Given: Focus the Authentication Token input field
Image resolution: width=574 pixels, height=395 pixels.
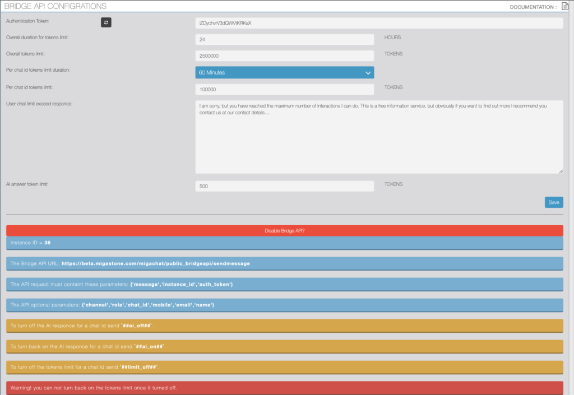Looking at the screenshot, I should point(379,23).
